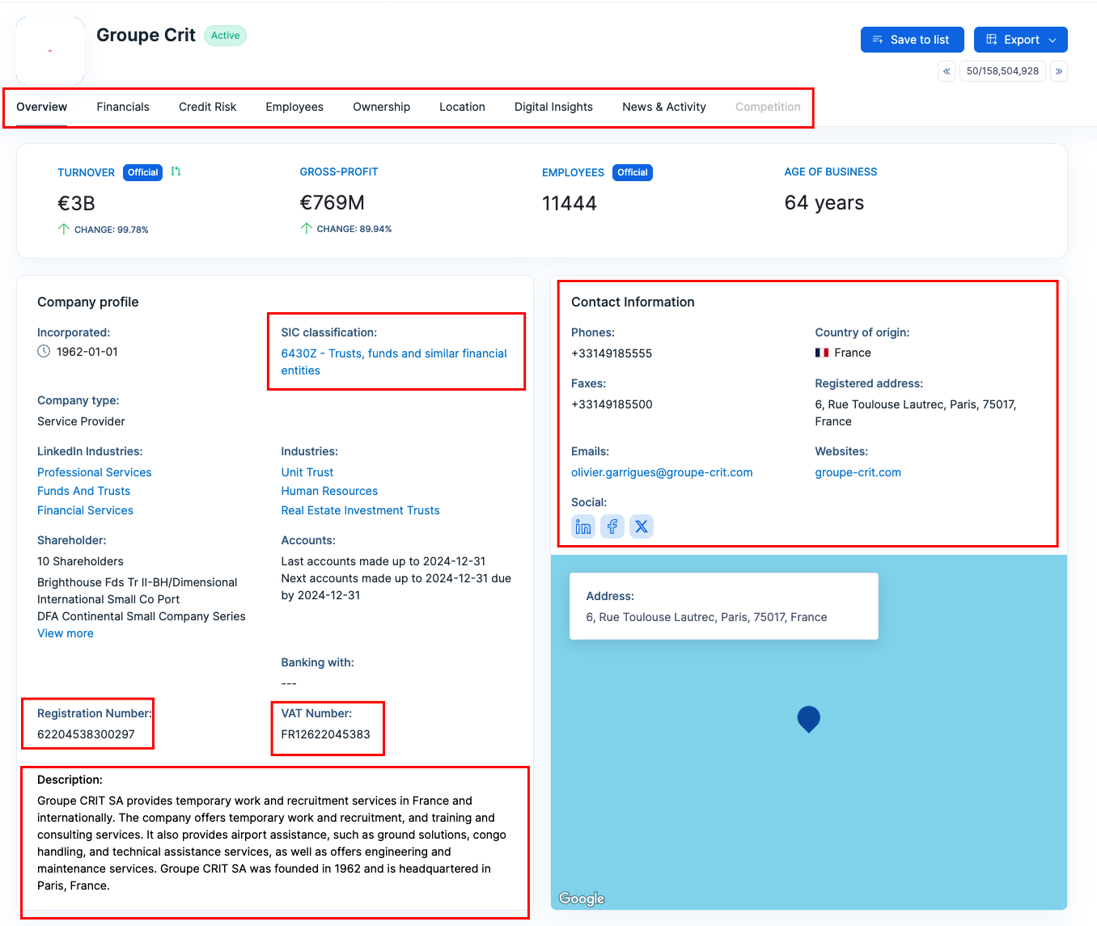Open the Digital Insights tab

[554, 107]
